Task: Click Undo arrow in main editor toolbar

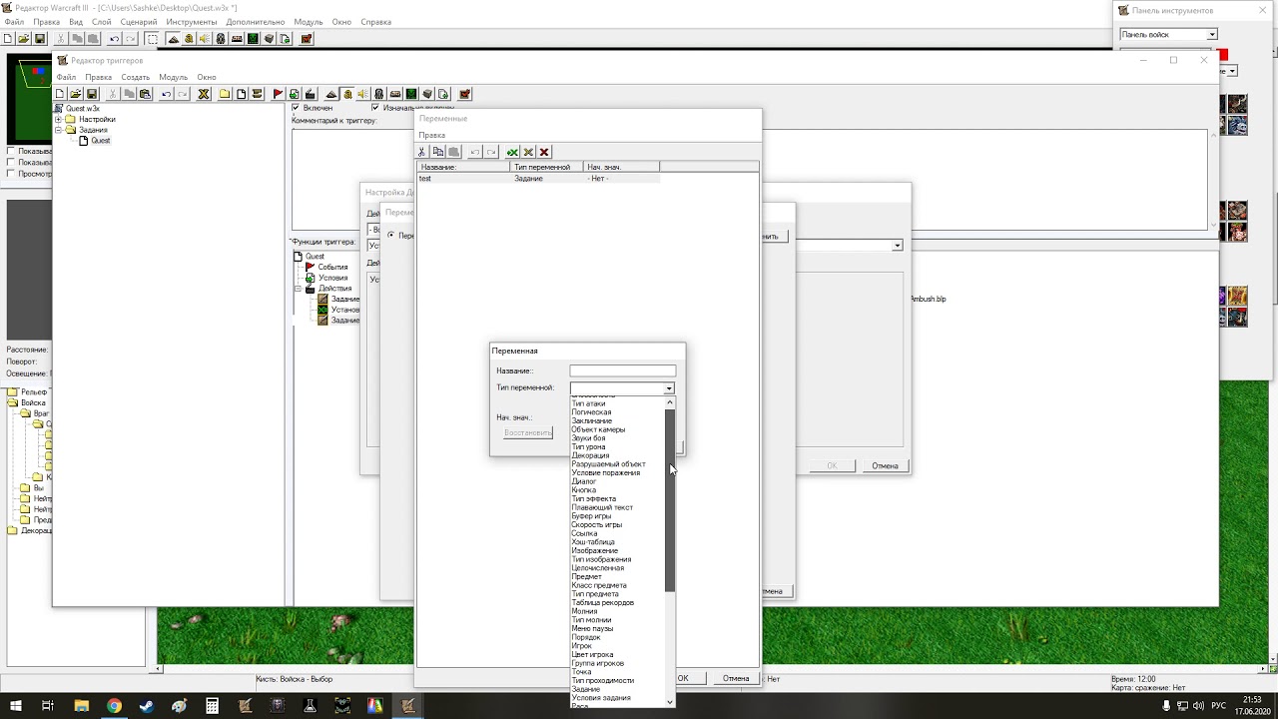Action: (x=114, y=39)
